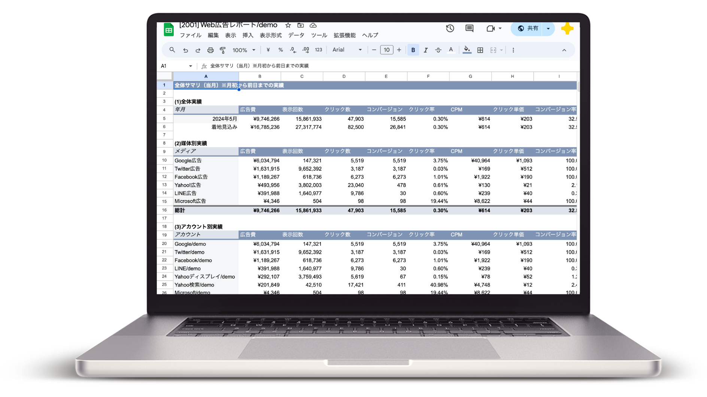Decrease decimal places

(x=293, y=50)
